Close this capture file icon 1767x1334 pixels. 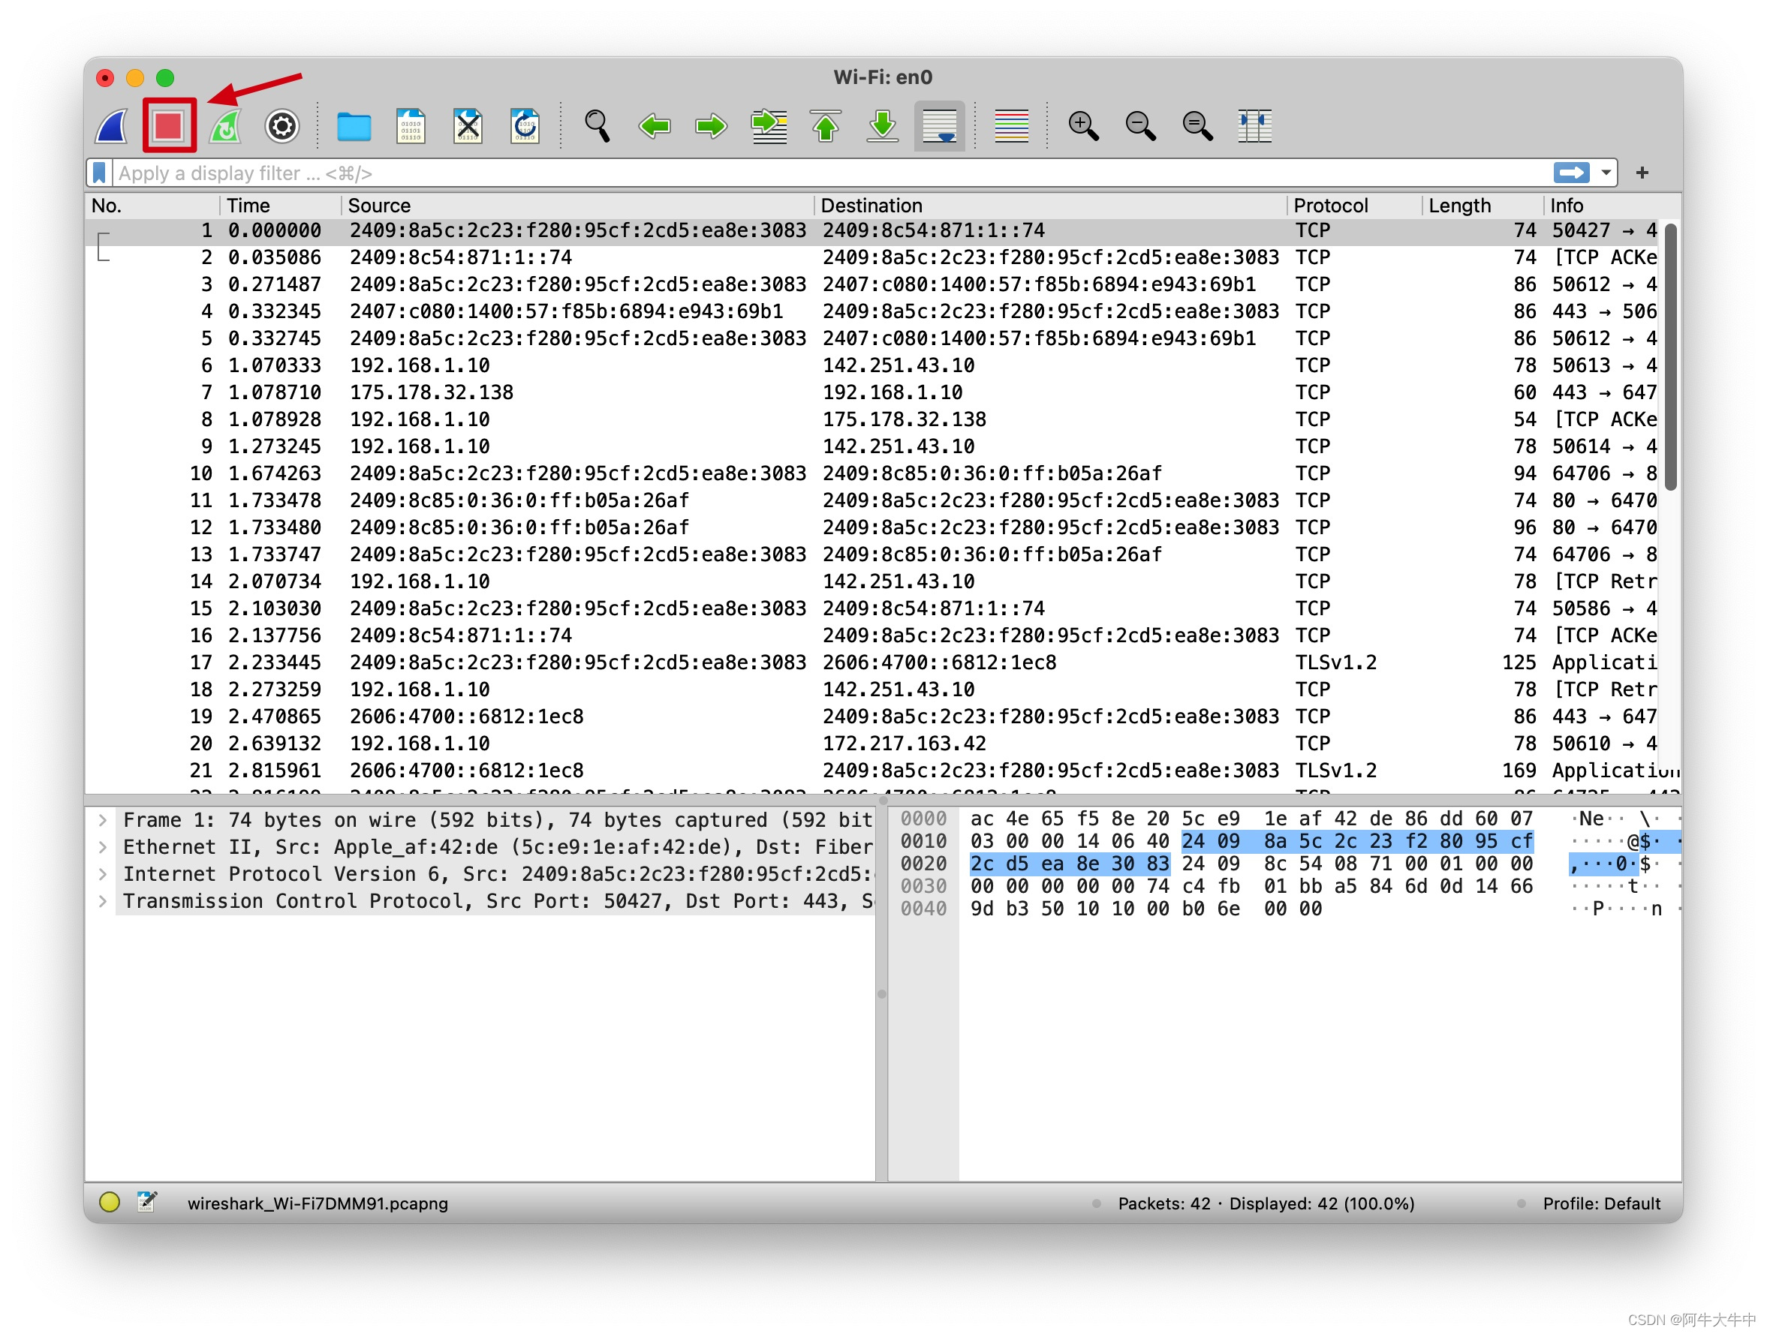click(468, 126)
